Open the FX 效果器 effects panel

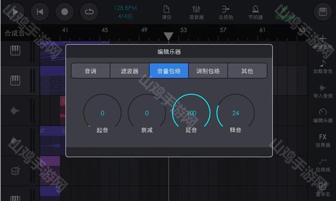(x=323, y=140)
